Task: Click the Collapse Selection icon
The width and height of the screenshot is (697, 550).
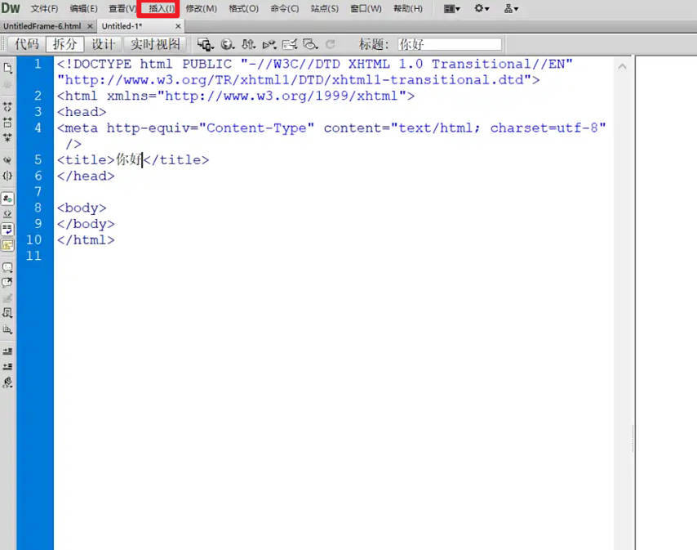Action: [7, 123]
